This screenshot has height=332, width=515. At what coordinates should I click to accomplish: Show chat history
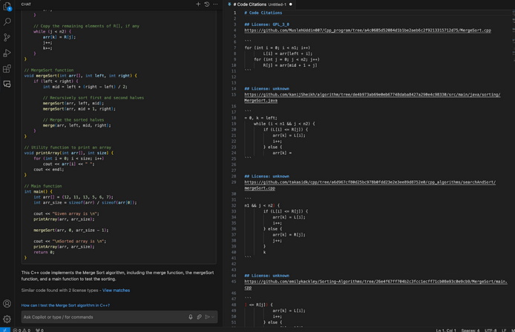[206, 4]
